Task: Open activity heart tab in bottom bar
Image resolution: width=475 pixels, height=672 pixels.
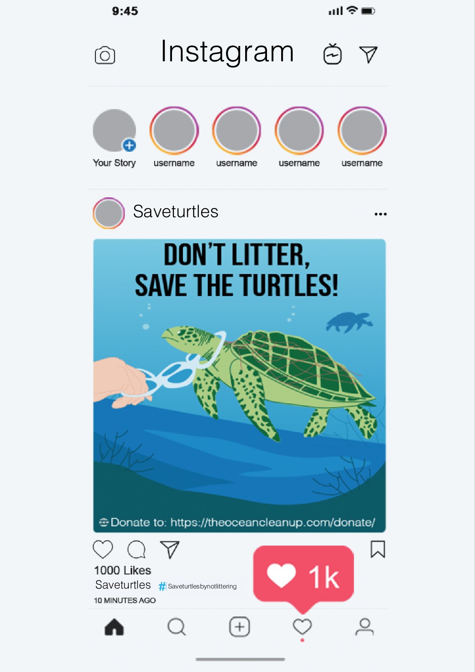Action: (302, 628)
